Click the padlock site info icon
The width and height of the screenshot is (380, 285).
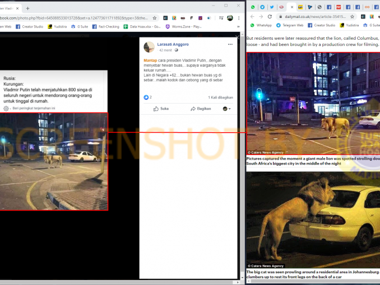coord(280,16)
